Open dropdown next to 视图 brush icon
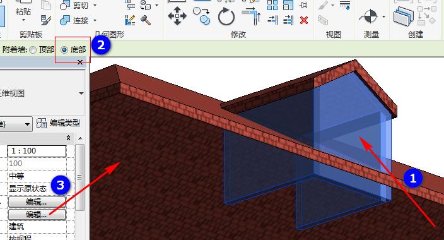The height and width of the screenshot is (240, 444). click(x=332, y=6)
